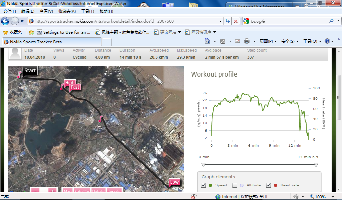Image resolution: width=342 pixels, height=200 pixels.
Task: Click the search magnifier icon
Action: (332, 21)
